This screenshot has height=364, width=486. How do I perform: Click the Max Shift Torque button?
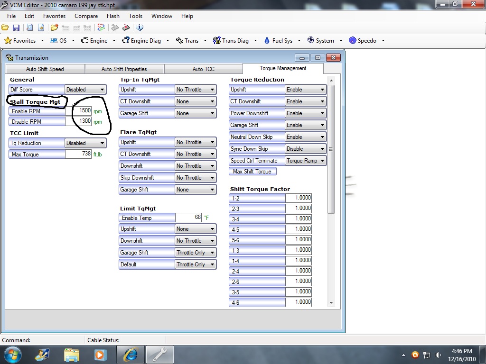[252, 172]
